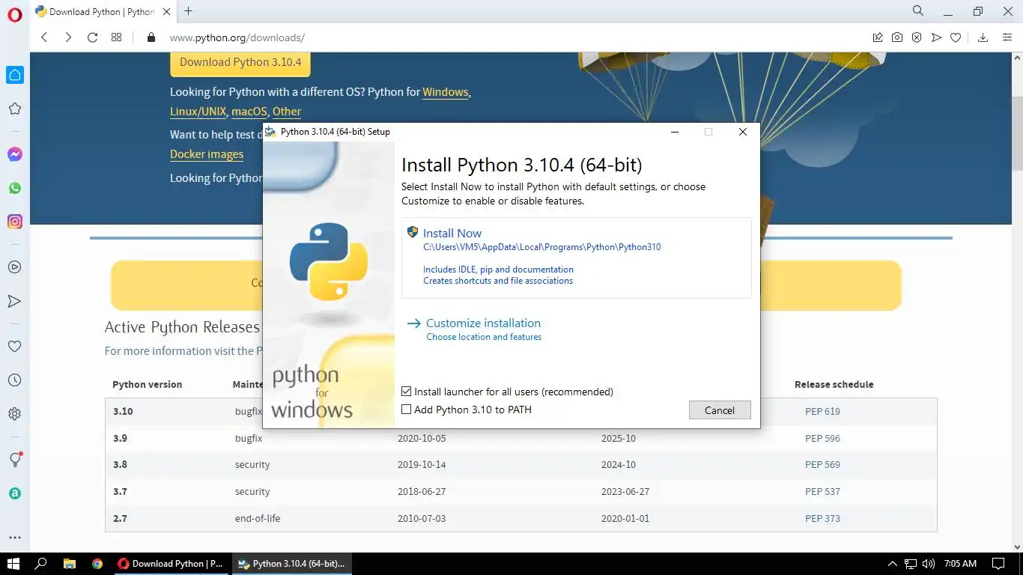Follow the Windows download link
The width and height of the screenshot is (1023, 575).
[x=446, y=92]
